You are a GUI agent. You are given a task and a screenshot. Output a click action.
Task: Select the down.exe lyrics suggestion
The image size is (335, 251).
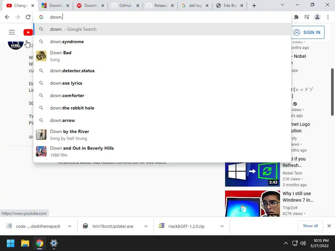pyautogui.click(x=162, y=83)
